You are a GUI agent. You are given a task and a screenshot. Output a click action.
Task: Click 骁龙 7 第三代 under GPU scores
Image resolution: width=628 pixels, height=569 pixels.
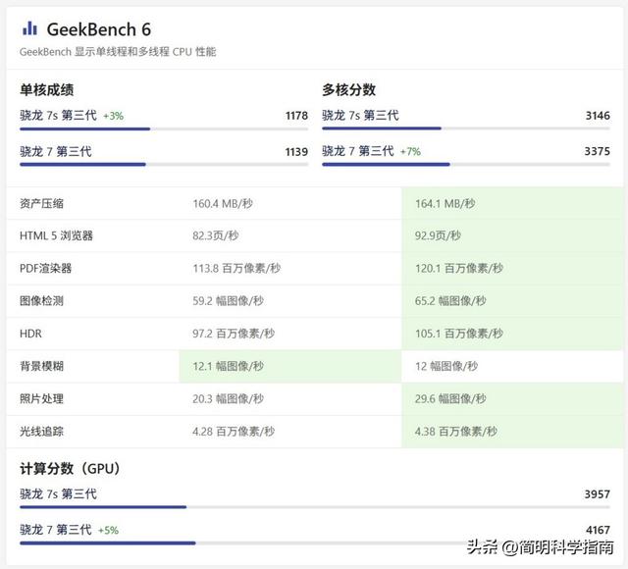click(56, 530)
